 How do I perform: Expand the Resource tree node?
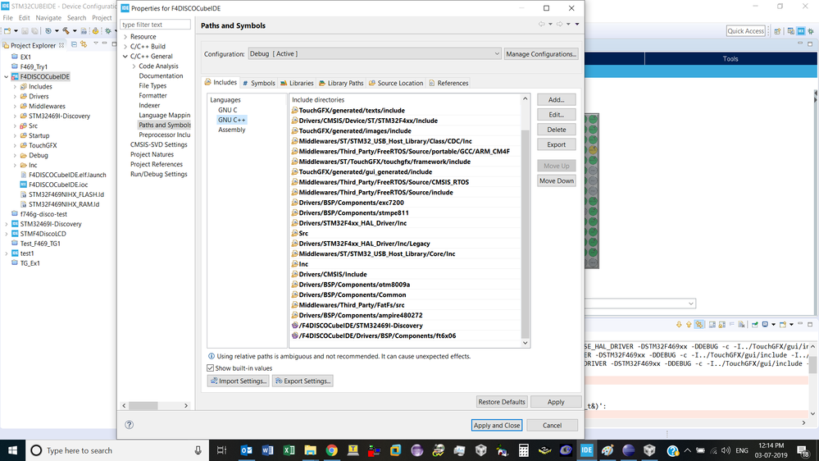click(125, 37)
